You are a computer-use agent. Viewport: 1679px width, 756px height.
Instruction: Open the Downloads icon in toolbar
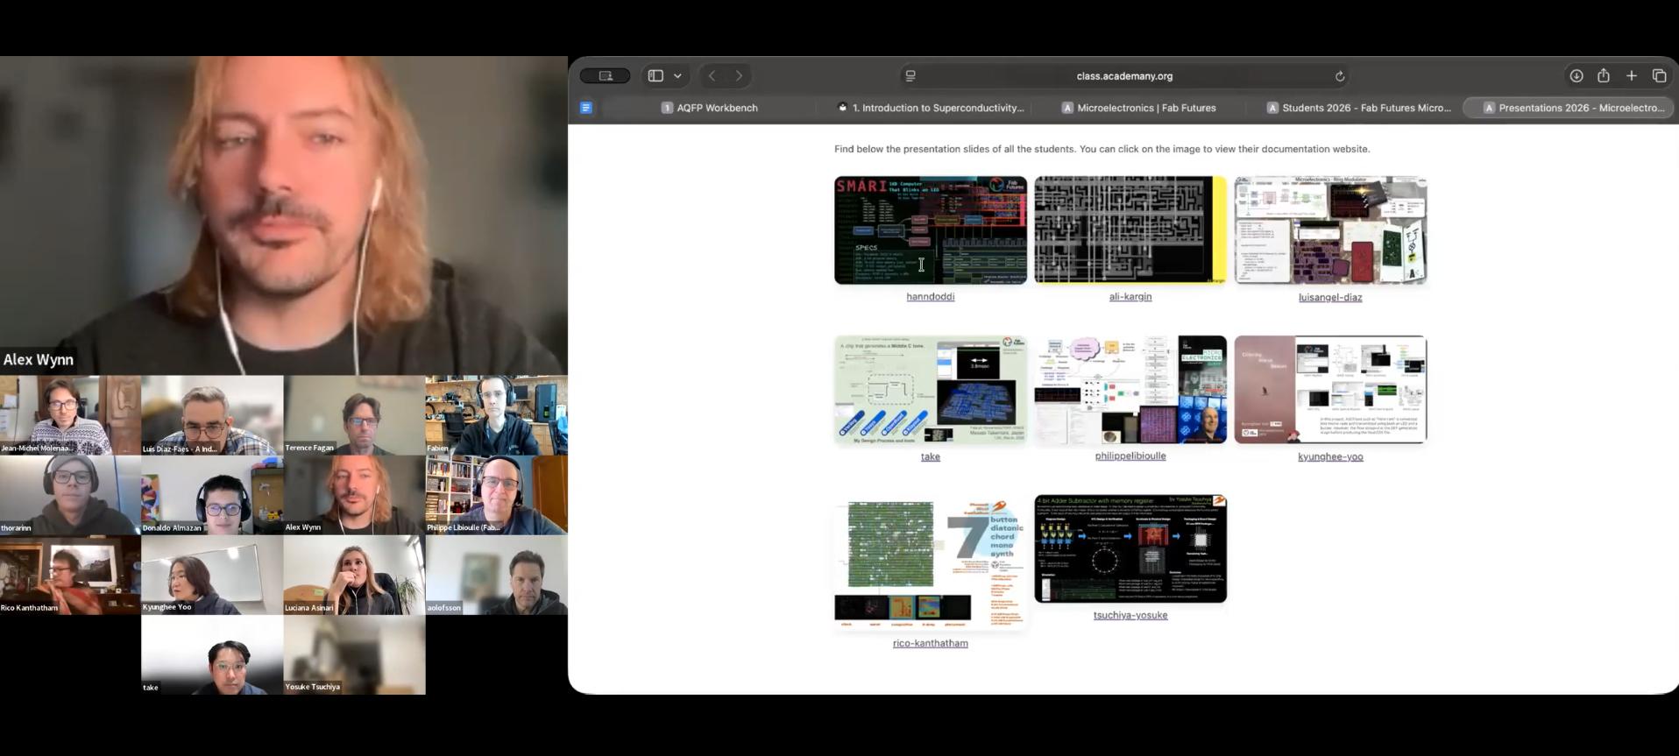1576,76
